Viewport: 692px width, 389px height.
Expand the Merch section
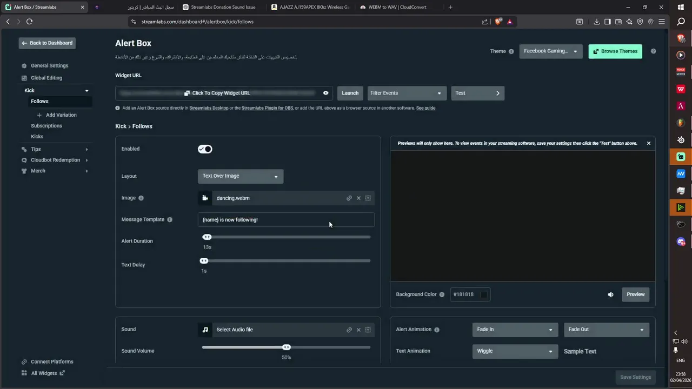click(x=86, y=171)
